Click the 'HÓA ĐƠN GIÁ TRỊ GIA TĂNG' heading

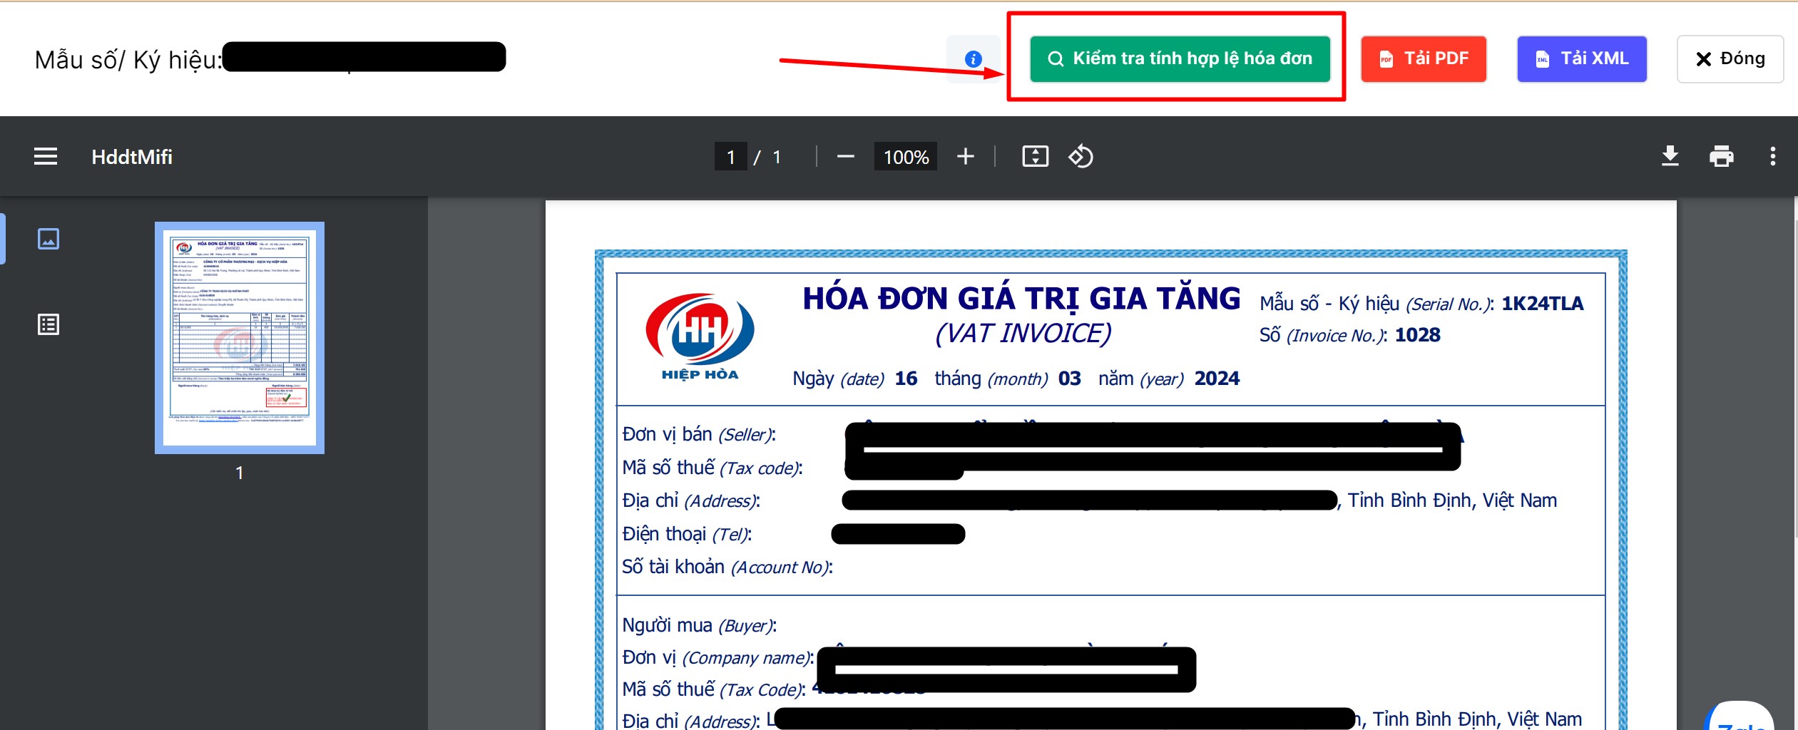[1021, 299]
